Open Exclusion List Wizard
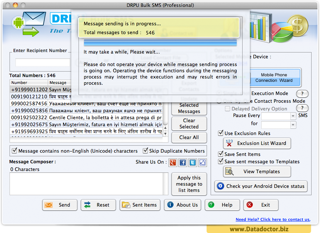The height and width of the screenshot is (233, 320). point(257,143)
